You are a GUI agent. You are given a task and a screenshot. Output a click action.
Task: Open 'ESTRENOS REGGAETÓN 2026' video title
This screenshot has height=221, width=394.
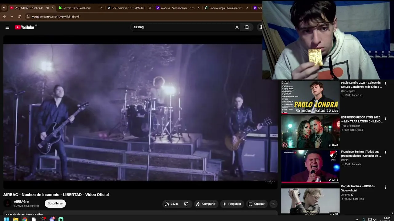[x=362, y=119]
